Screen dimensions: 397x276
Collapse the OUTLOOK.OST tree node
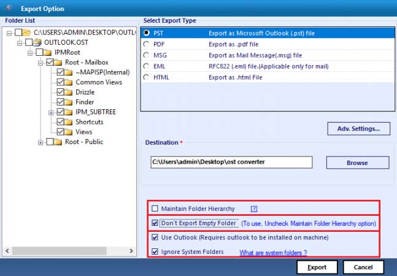(x=20, y=44)
